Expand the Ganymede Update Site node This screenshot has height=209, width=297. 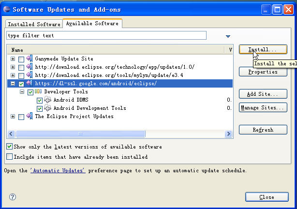[x=13, y=59]
